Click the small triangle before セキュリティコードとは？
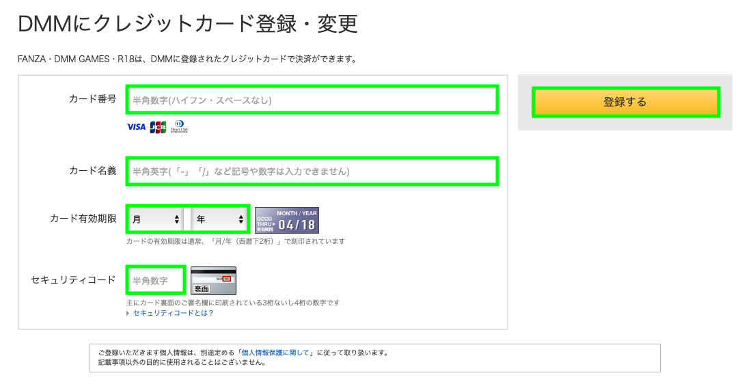The image size is (740, 384). [128, 313]
